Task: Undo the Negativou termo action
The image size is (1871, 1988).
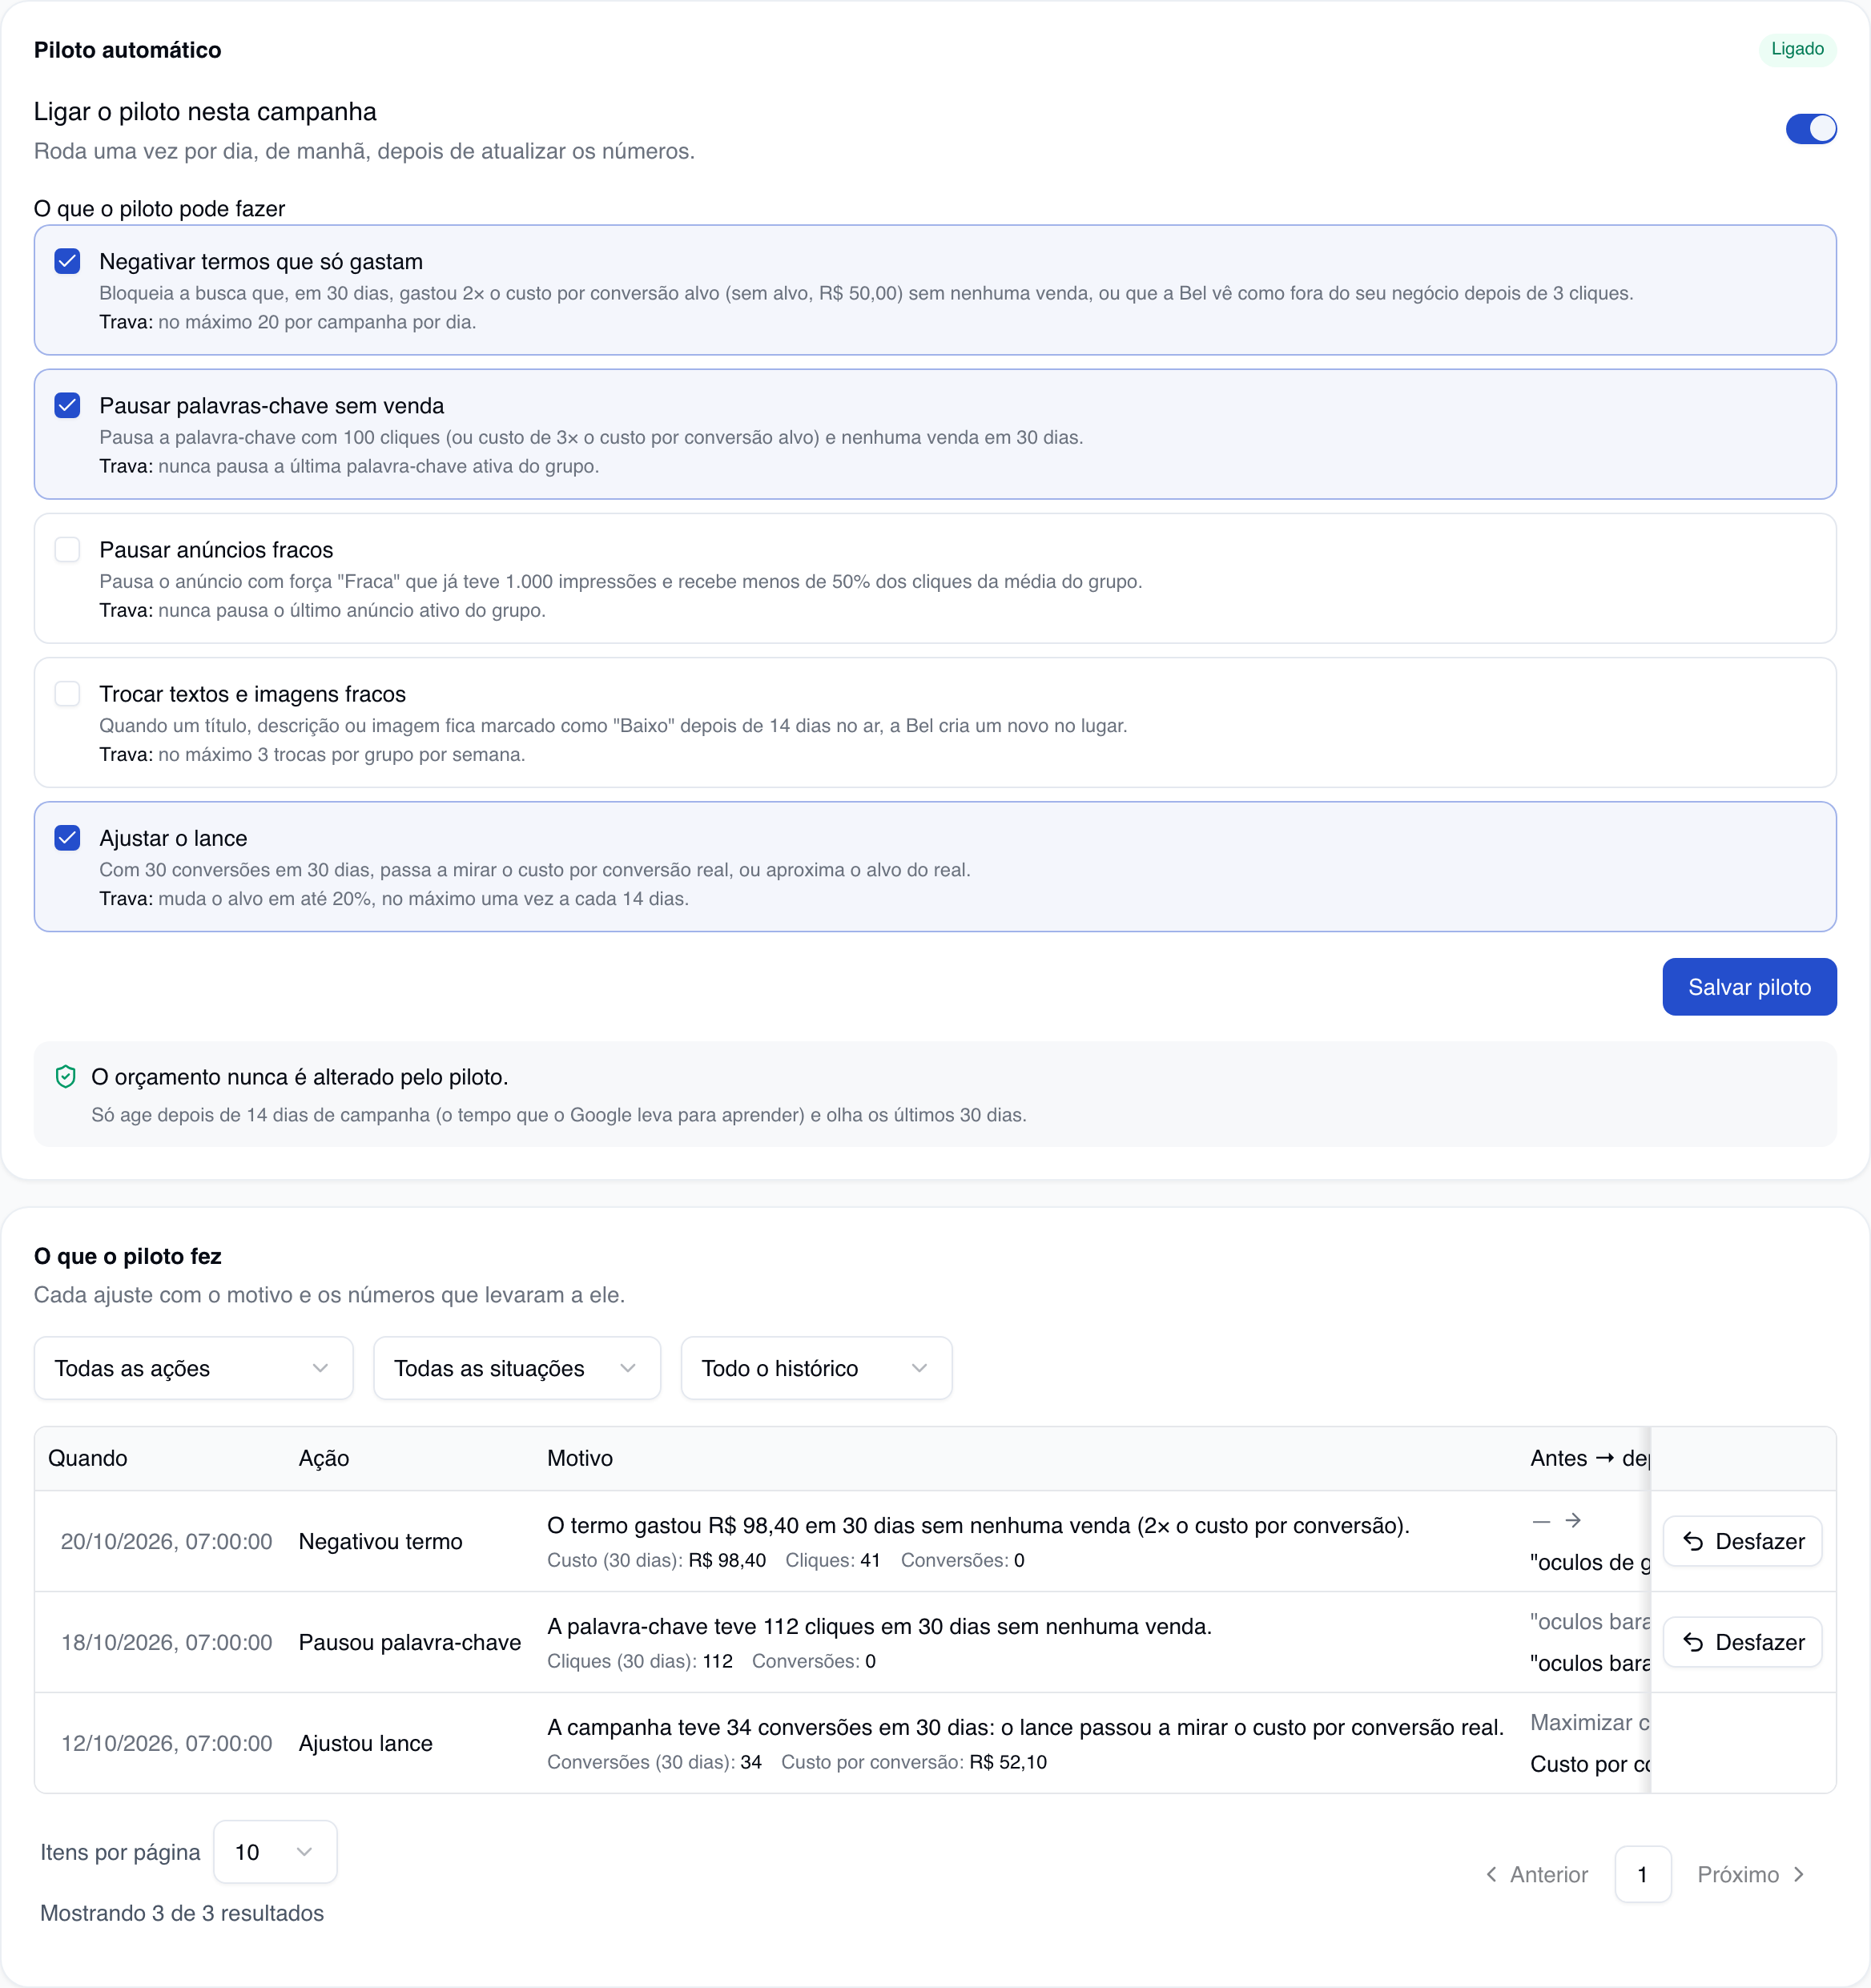Action: 1741,1540
